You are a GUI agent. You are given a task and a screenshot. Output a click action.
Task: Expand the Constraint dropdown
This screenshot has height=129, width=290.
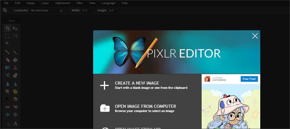click(61, 10)
